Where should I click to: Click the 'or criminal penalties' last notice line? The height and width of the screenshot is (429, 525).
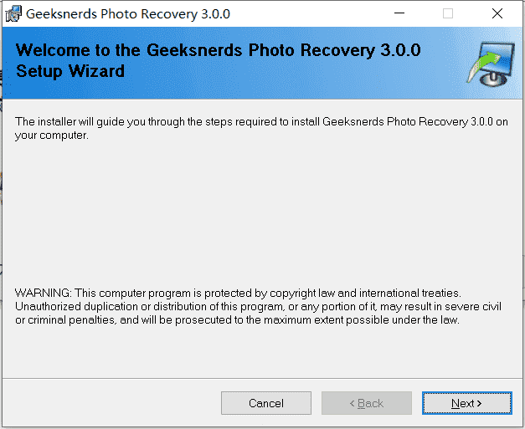click(237, 320)
